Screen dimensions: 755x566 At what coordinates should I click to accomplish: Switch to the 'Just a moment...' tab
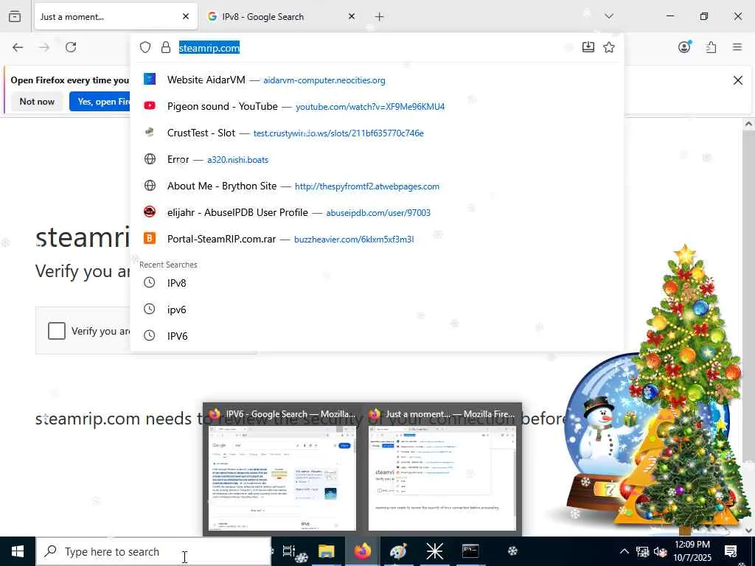[x=116, y=17]
